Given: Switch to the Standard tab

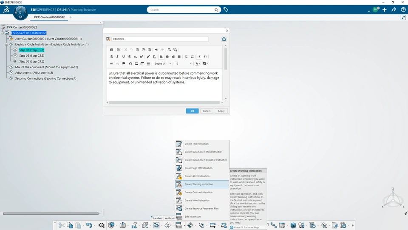Looking at the screenshot, I should tap(157, 218).
